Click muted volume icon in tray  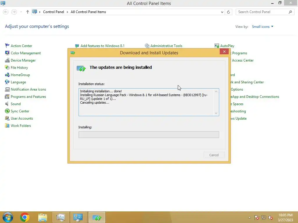[x=270, y=217]
